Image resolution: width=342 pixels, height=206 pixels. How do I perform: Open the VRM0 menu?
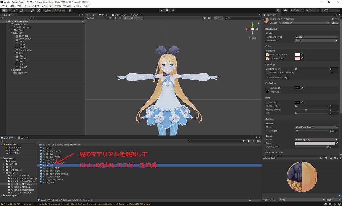58,6
